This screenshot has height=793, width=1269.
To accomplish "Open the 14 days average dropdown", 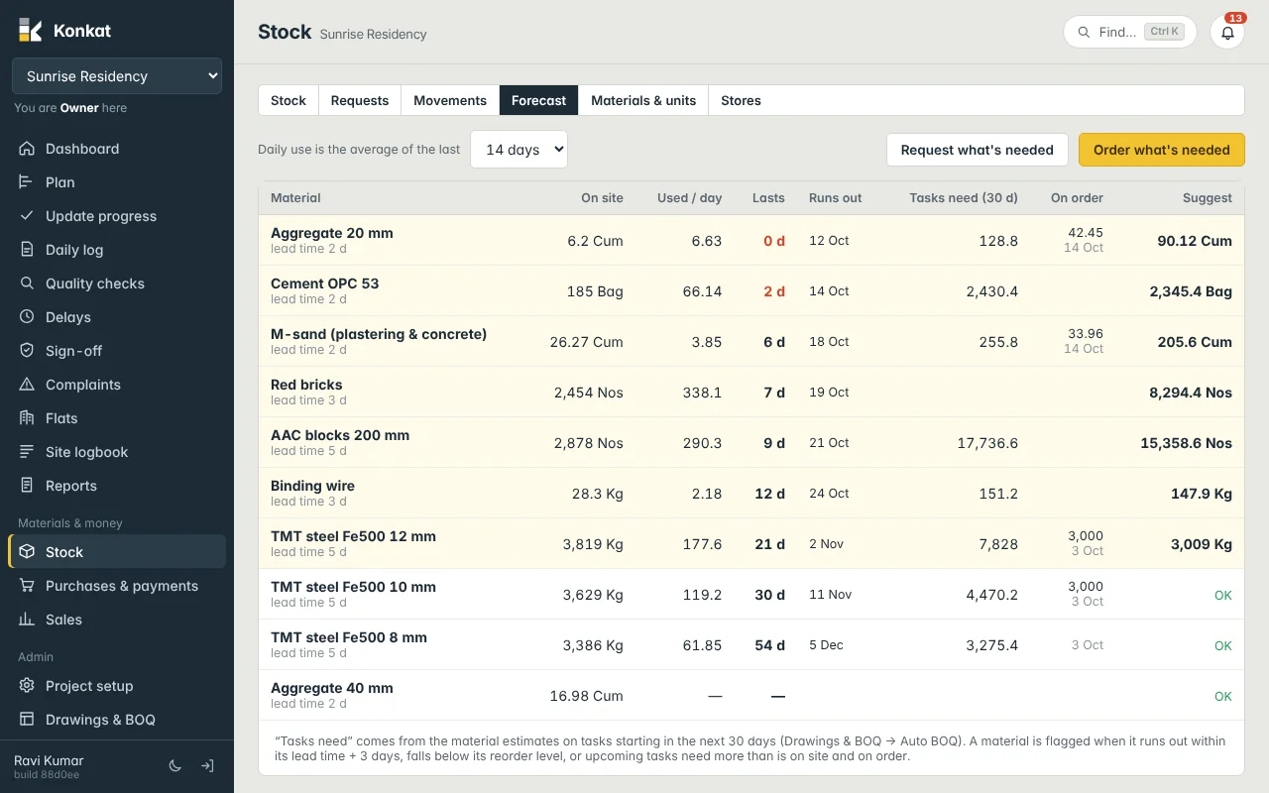I will [x=519, y=150].
